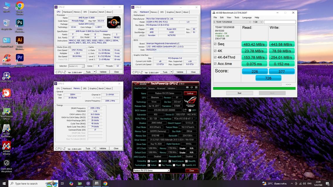This screenshot has height=187, width=333.
Task: Uncheck the Seq test in AS SSD
Action: click(x=215, y=44)
